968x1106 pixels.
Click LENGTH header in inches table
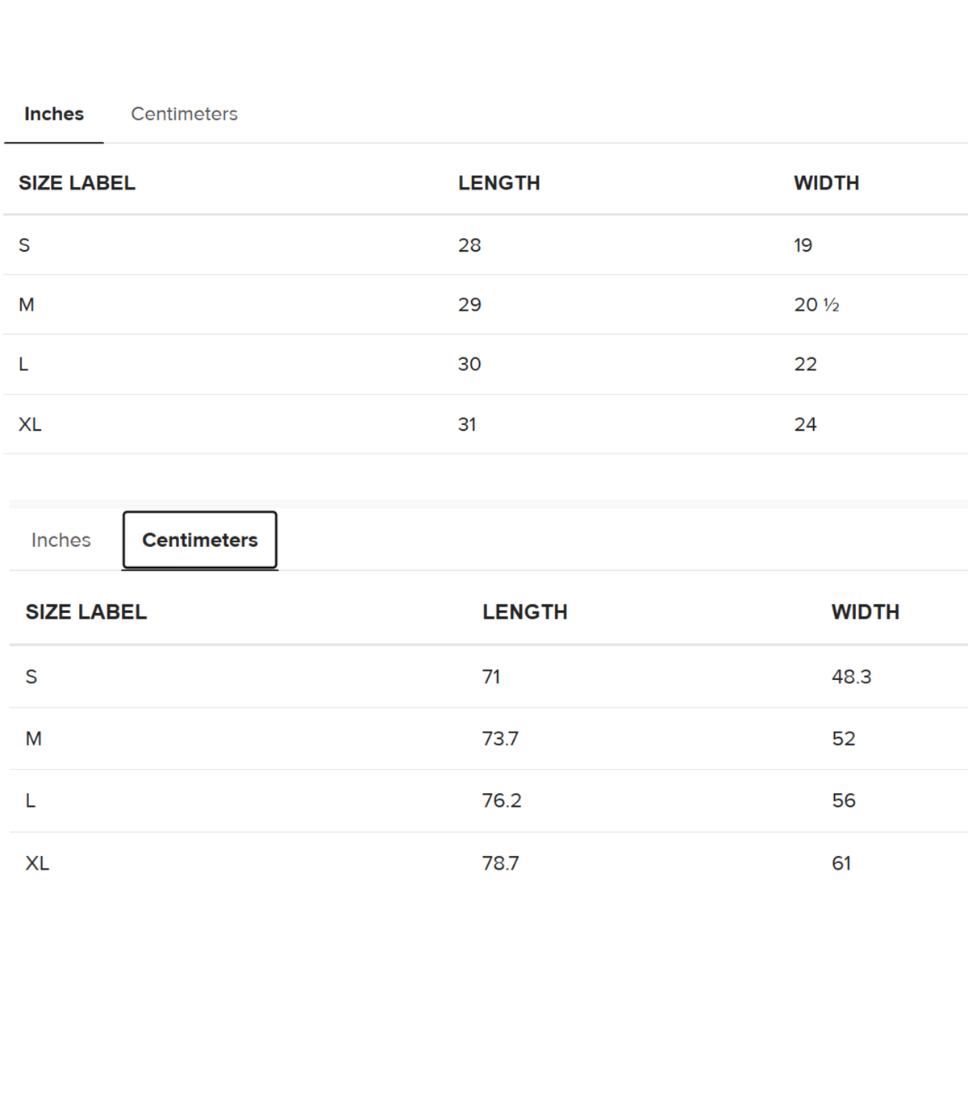click(x=499, y=183)
